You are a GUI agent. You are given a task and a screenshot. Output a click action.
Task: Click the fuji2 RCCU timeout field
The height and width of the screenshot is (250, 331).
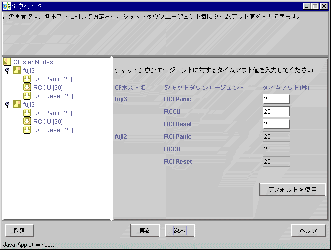tap(276, 149)
